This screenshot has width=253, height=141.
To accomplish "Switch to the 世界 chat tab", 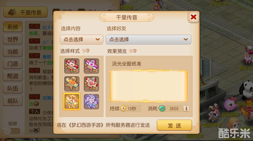I will pos(13,39).
